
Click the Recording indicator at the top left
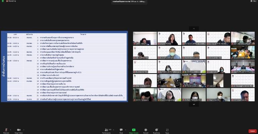pos(11,1)
